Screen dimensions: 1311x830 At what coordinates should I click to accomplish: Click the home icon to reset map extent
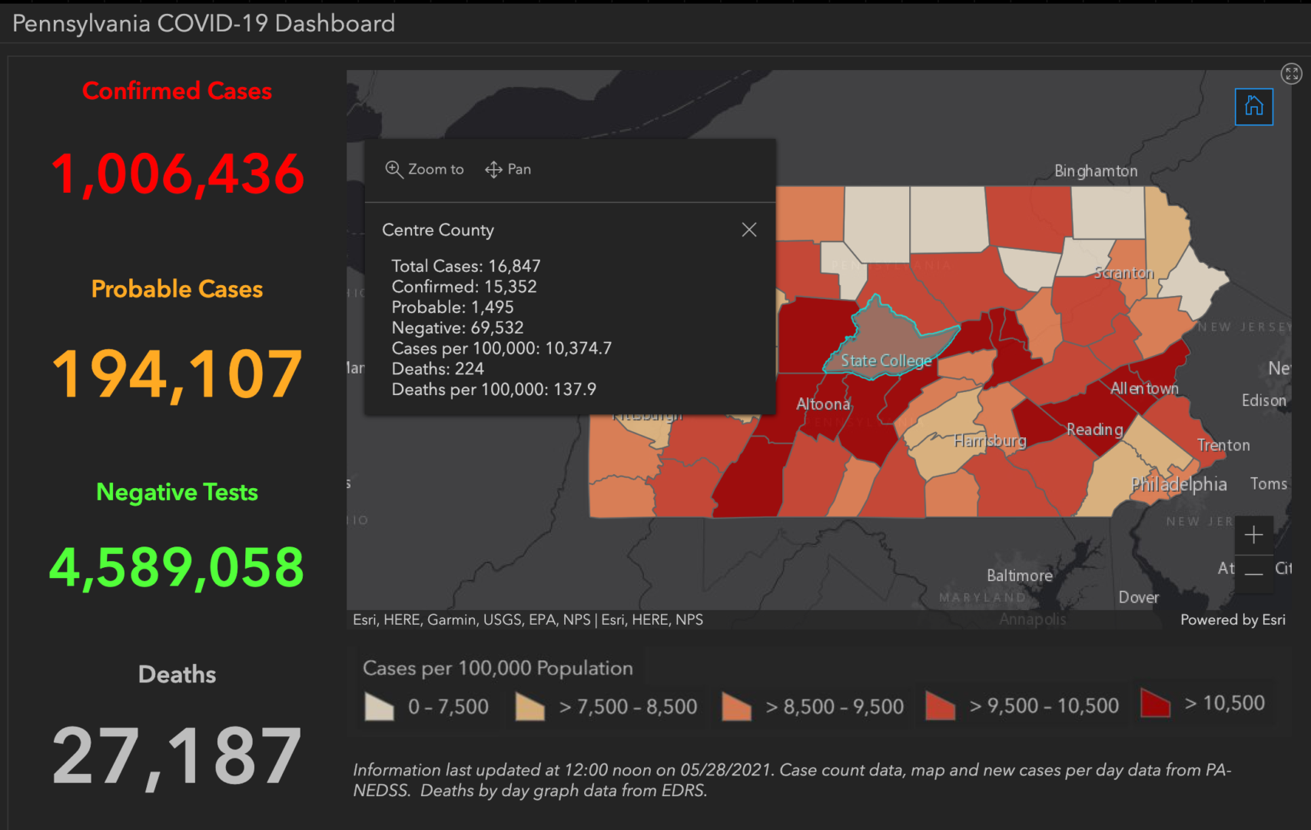1253,106
